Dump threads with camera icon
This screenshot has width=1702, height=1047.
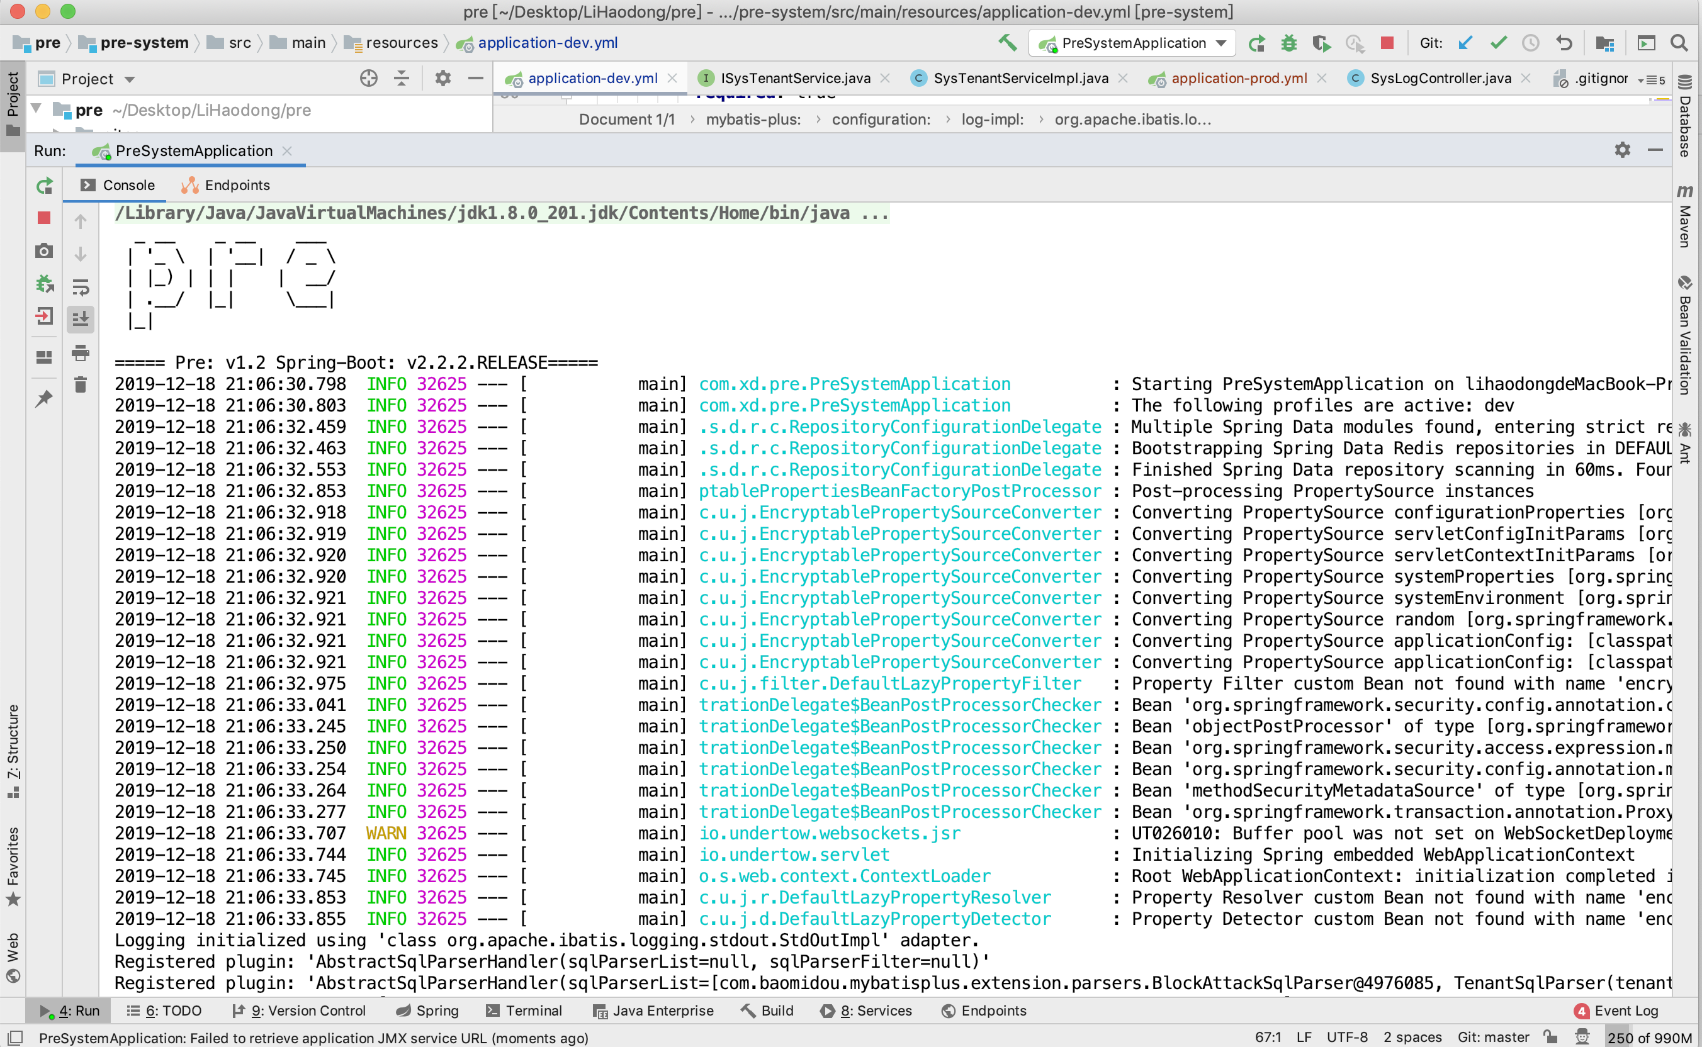[x=44, y=250]
